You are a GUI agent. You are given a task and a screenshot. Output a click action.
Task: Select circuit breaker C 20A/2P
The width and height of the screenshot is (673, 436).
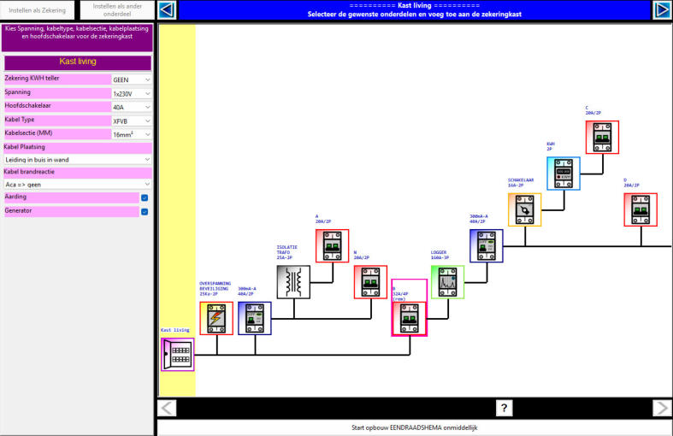(x=602, y=137)
